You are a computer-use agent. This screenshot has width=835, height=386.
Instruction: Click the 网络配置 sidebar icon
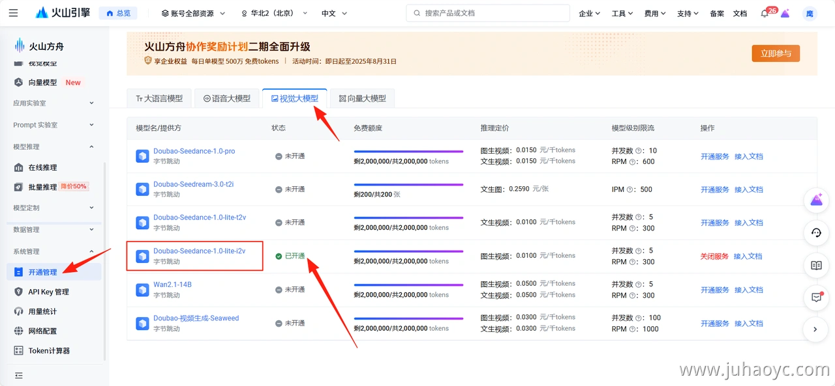click(18, 331)
